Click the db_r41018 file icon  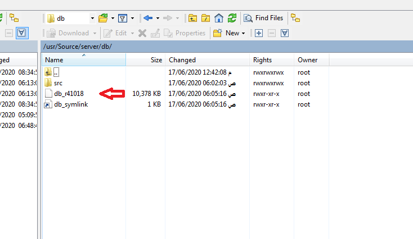48,94
